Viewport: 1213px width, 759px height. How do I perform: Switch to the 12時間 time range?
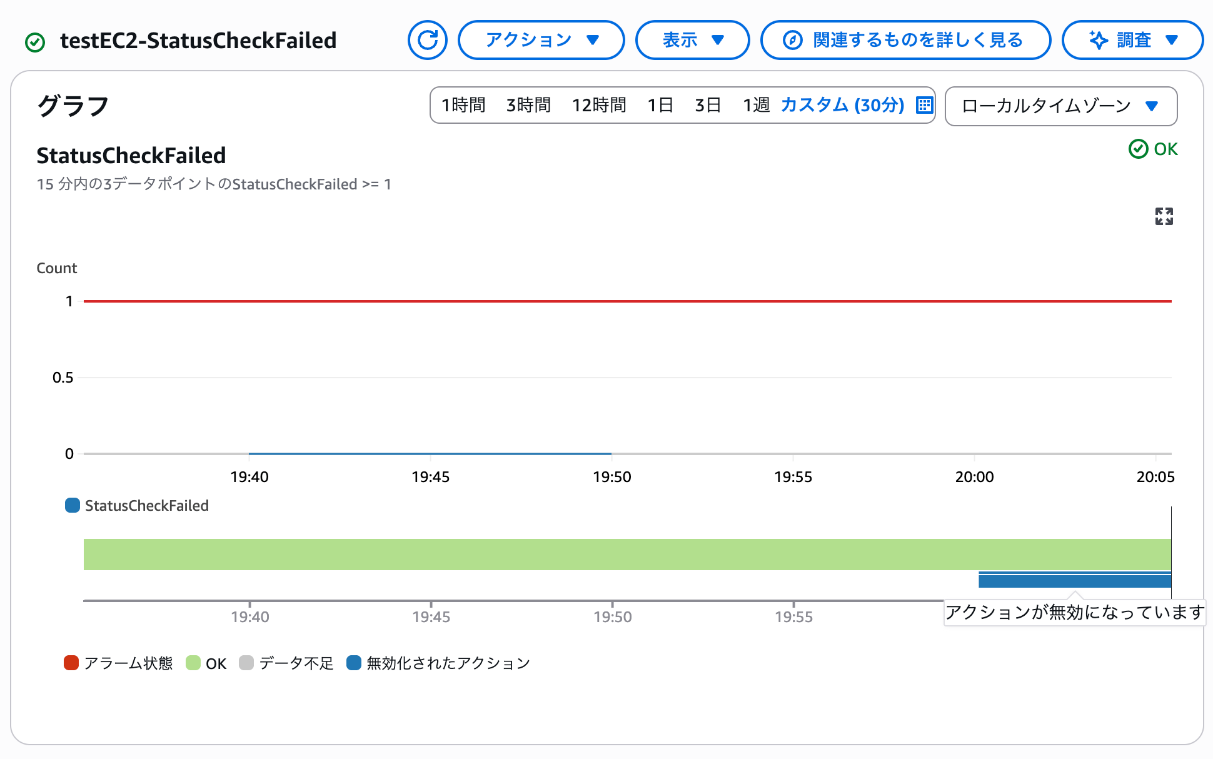coord(599,105)
